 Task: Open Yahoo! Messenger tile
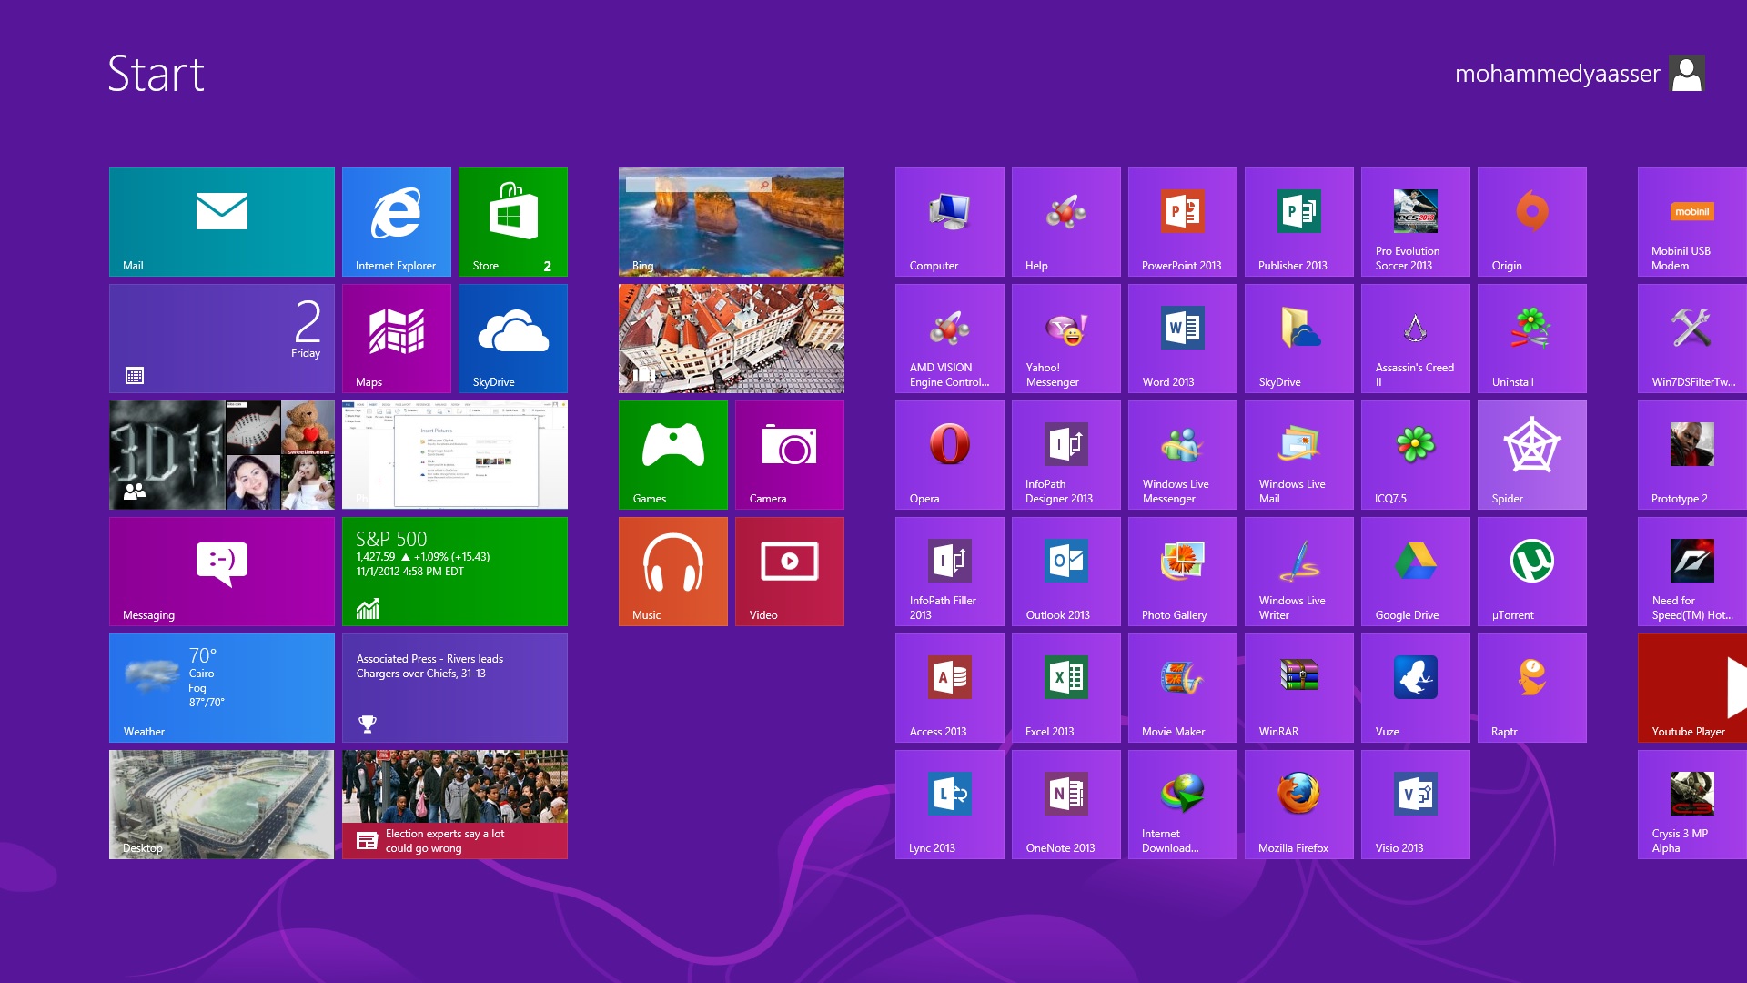pyautogui.click(x=1066, y=339)
